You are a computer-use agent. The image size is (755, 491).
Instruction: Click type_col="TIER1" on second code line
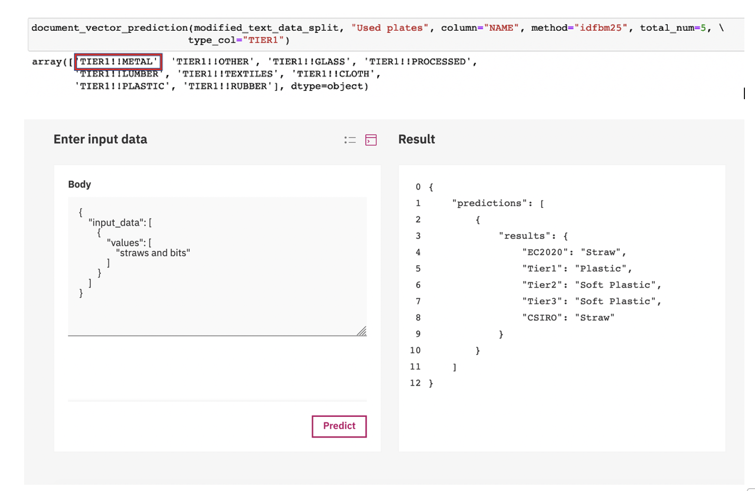click(238, 40)
